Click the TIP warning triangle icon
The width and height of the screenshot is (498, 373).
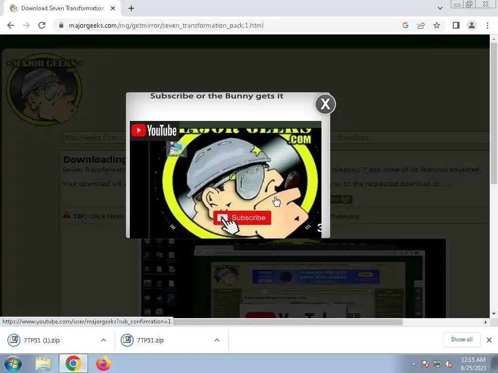66,215
